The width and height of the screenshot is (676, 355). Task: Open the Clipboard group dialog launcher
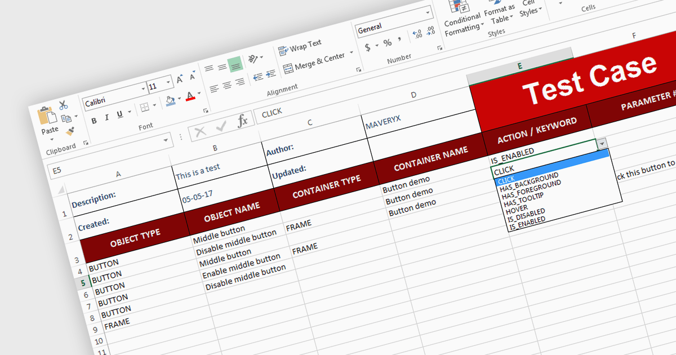coord(86,143)
